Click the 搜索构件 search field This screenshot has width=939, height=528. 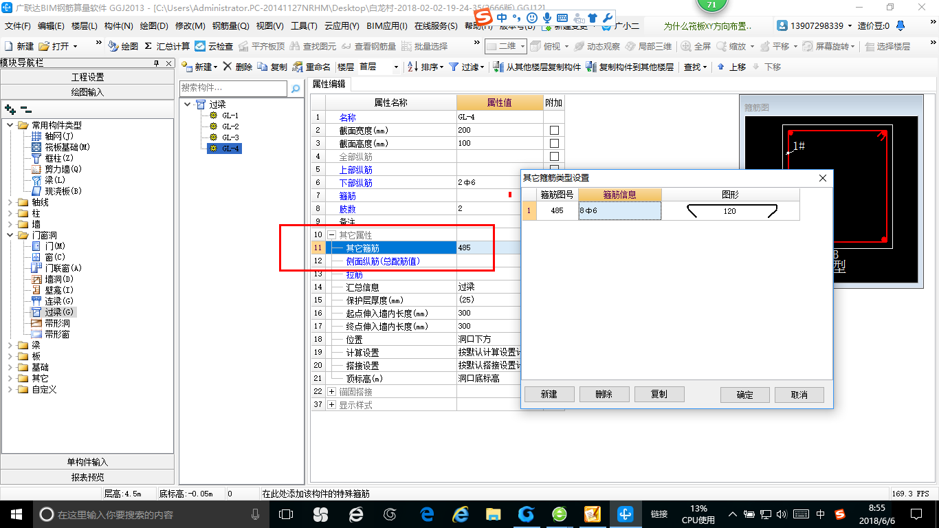tap(233, 89)
